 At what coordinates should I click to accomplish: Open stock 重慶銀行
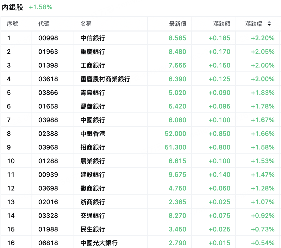[x=93, y=52]
